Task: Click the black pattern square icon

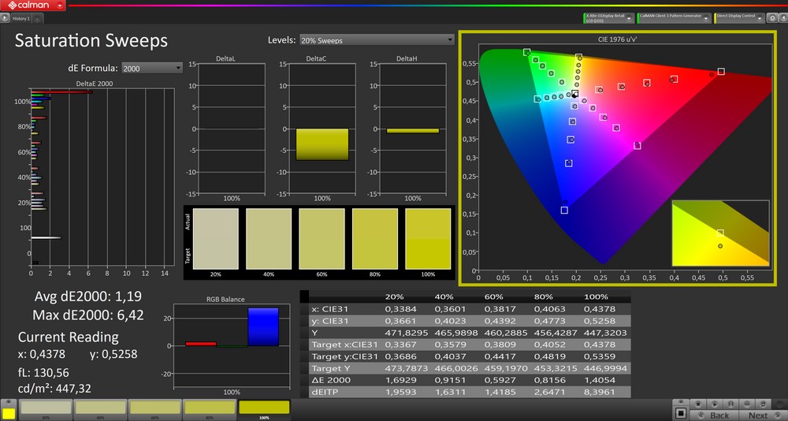Action: coord(681,413)
